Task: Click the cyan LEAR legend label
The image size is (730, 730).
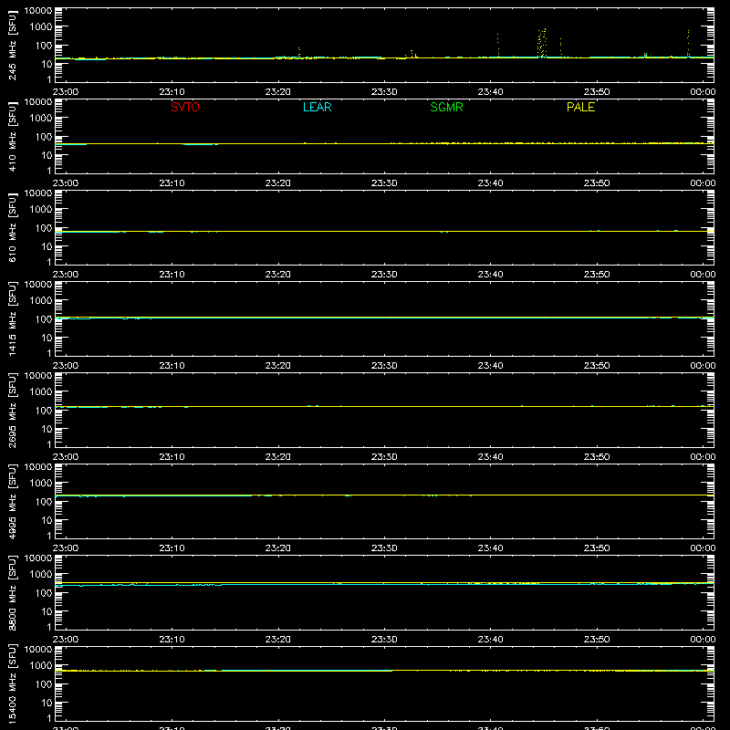Action: [317, 107]
